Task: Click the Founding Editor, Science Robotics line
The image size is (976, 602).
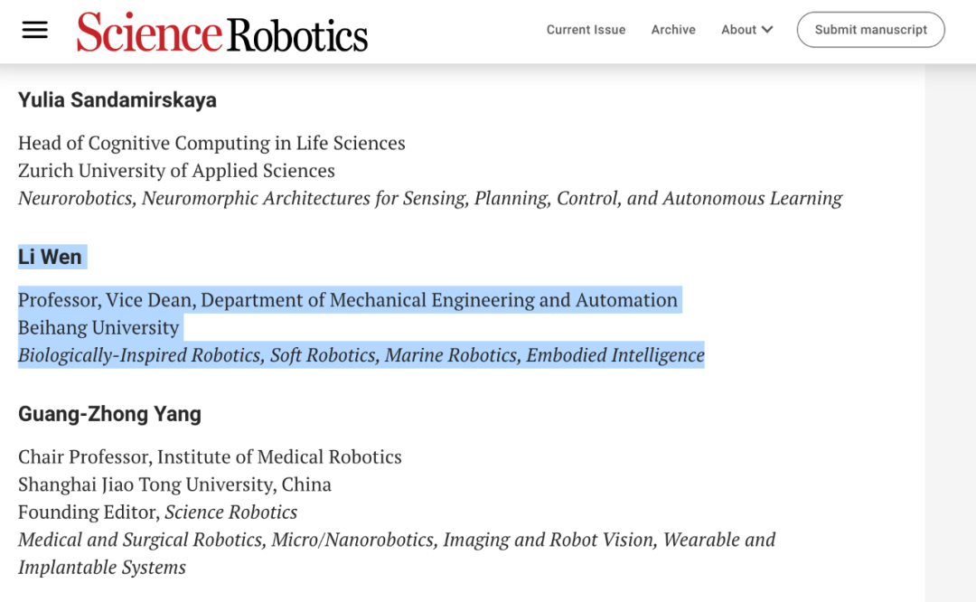Action: [157, 513]
